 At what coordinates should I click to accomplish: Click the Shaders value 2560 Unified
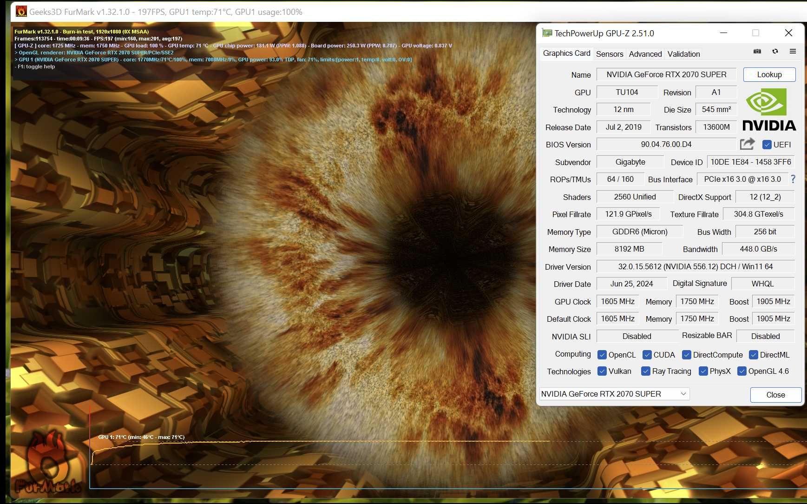point(635,197)
